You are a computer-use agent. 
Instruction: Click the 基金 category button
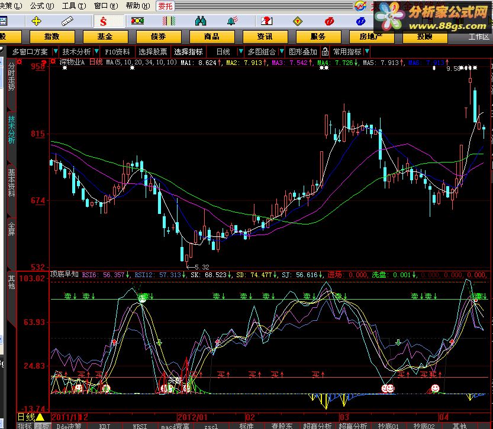click(105, 37)
